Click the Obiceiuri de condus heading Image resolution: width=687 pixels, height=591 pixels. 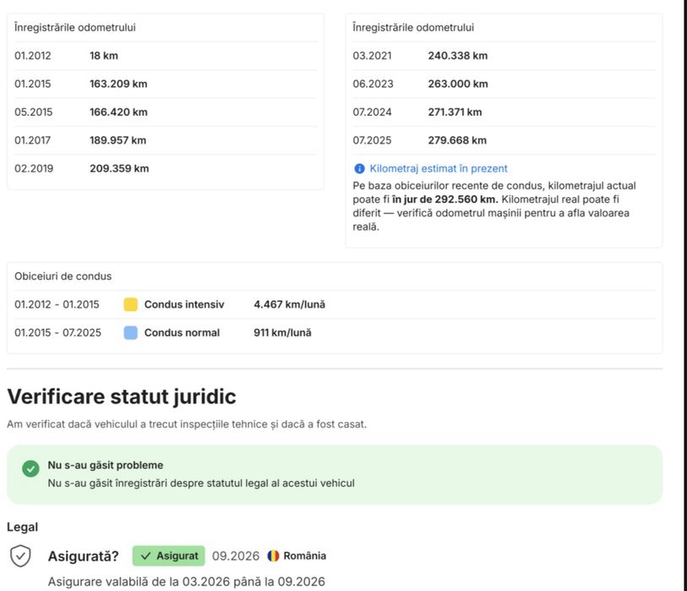point(63,276)
